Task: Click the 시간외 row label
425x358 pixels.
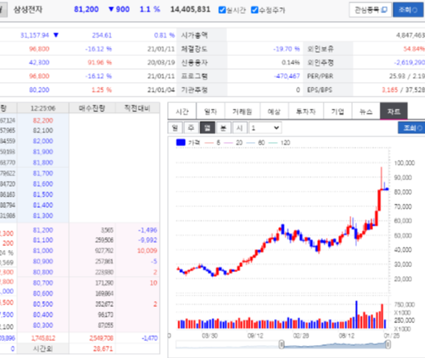Action: (43, 348)
